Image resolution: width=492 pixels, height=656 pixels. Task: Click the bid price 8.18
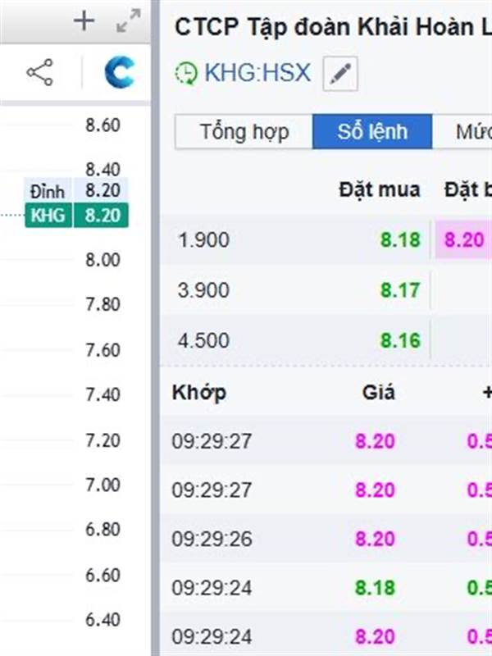click(400, 239)
